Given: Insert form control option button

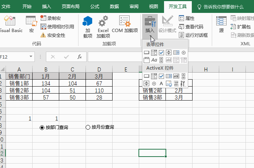Looking at the screenshot, I should (x=184, y=53).
